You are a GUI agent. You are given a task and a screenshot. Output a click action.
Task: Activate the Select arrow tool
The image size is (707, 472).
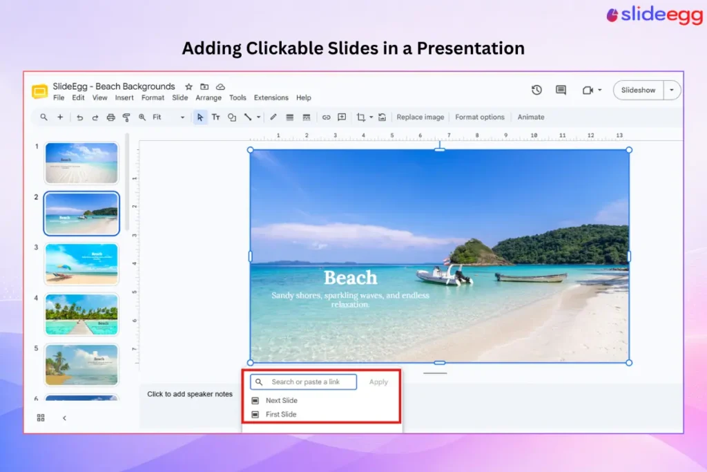(200, 117)
